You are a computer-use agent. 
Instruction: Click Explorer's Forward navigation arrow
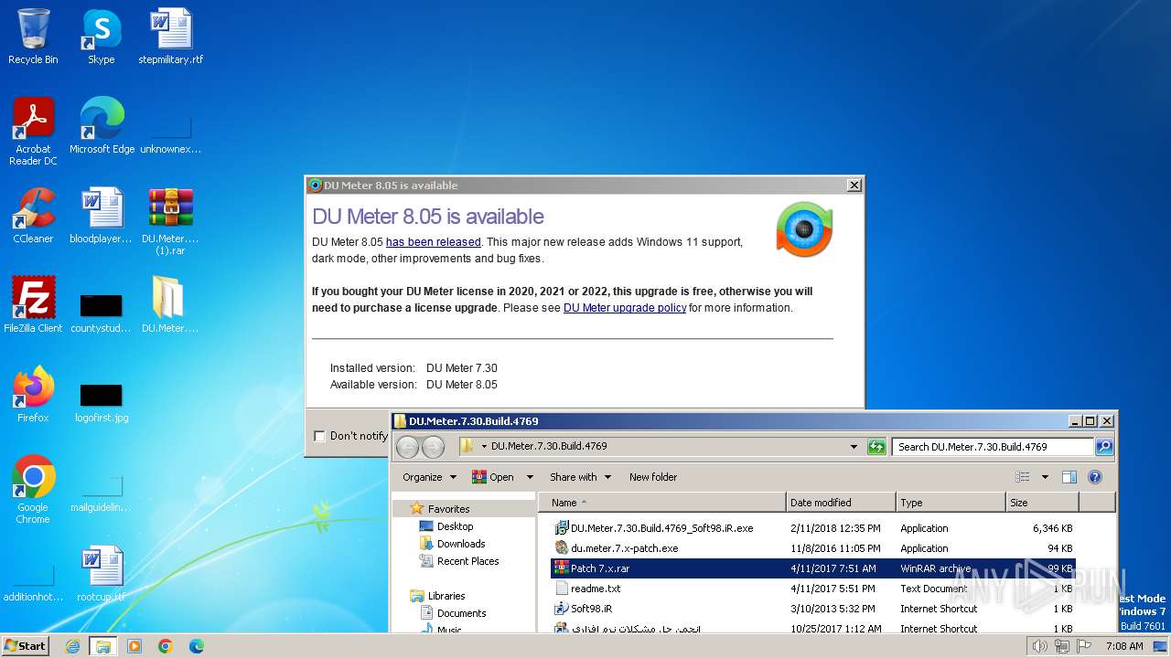point(433,447)
